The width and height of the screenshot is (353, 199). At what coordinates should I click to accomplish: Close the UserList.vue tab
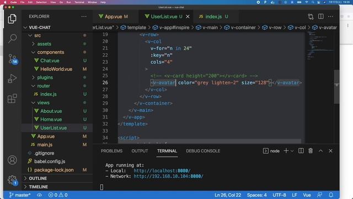coord(188,17)
